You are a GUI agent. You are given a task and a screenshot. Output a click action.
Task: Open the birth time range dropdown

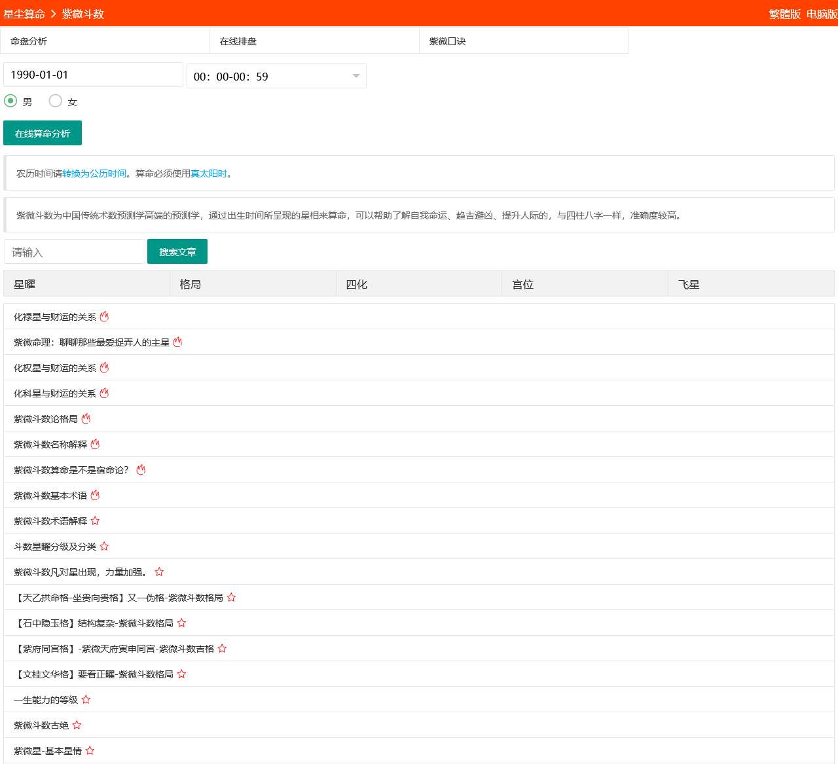coord(276,76)
